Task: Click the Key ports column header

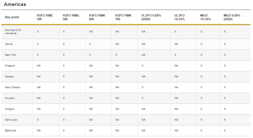Action: coord(12,17)
